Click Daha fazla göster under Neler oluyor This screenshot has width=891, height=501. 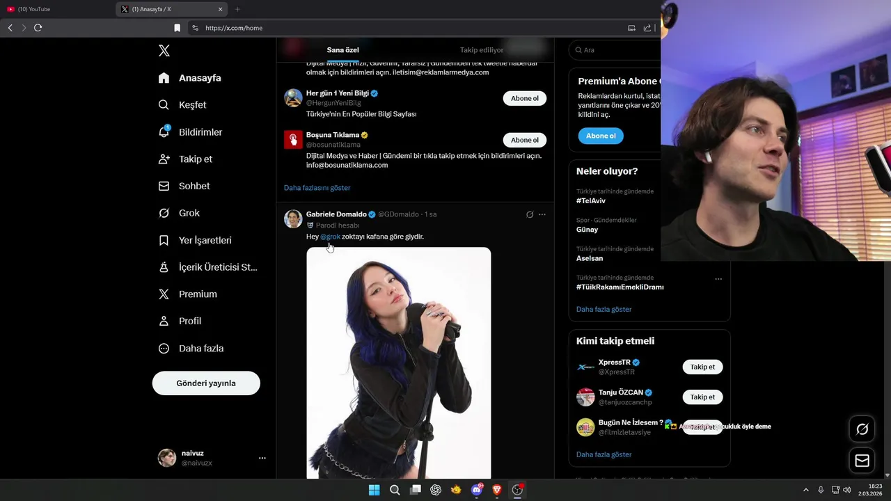tap(604, 309)
